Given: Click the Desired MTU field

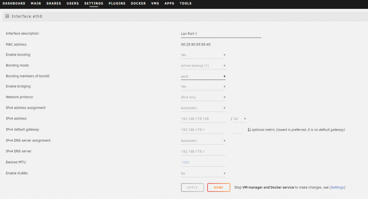Looking at the screenshot, I should pyautogui.click(x=203, y=163).
